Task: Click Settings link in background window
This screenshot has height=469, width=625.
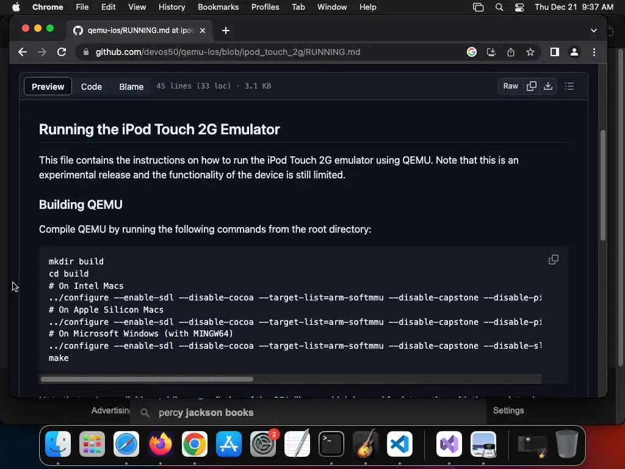Action: (x=508, y=410)
